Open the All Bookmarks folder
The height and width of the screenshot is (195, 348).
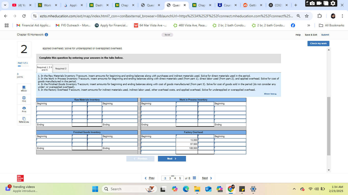332,25
